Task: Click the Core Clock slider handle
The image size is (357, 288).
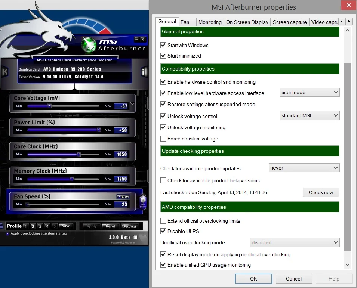Action: point(79,154)
